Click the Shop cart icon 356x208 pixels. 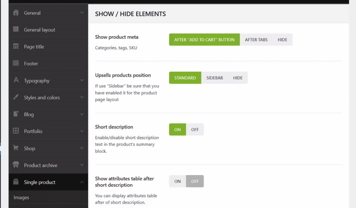click(16, 148)
